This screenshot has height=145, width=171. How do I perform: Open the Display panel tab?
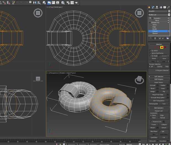click(164, 7)
